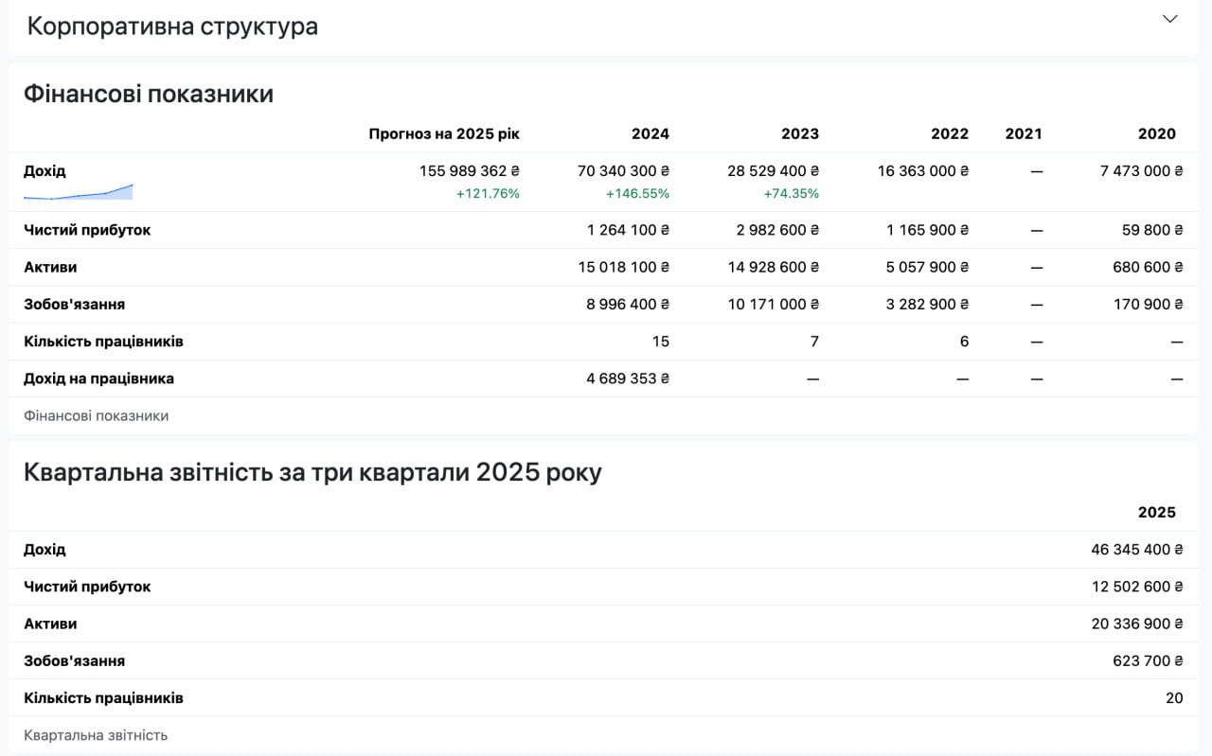Click the net profit value 1 264 100 ₴
Screen dimensions: 1212x756
pyautogui.click(x=629, y=230)
